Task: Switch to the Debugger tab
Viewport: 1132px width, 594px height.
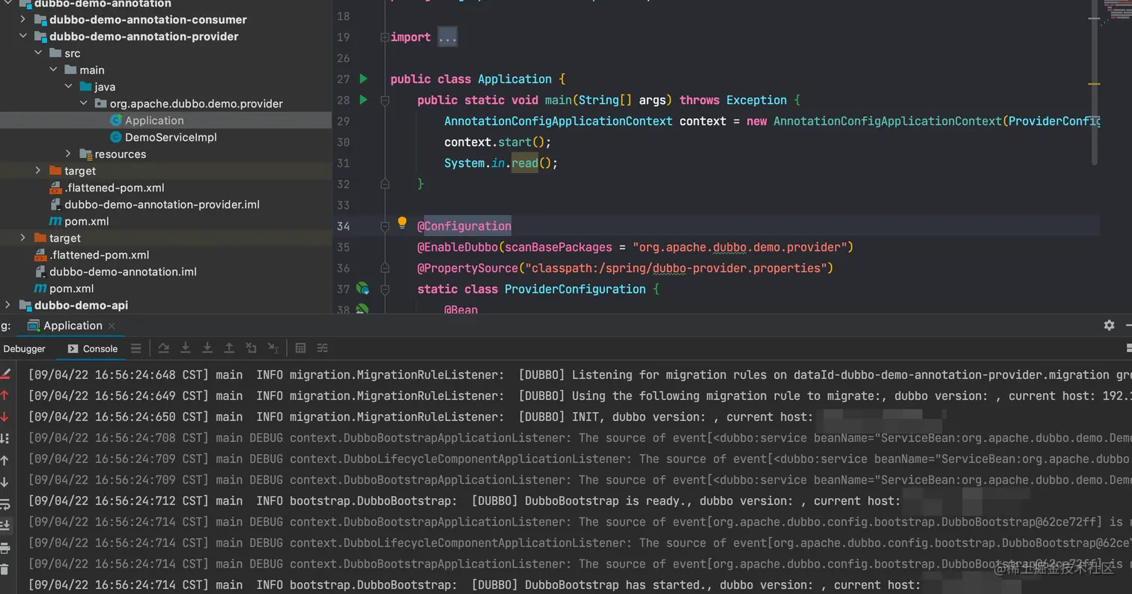Action: (24, 348)
